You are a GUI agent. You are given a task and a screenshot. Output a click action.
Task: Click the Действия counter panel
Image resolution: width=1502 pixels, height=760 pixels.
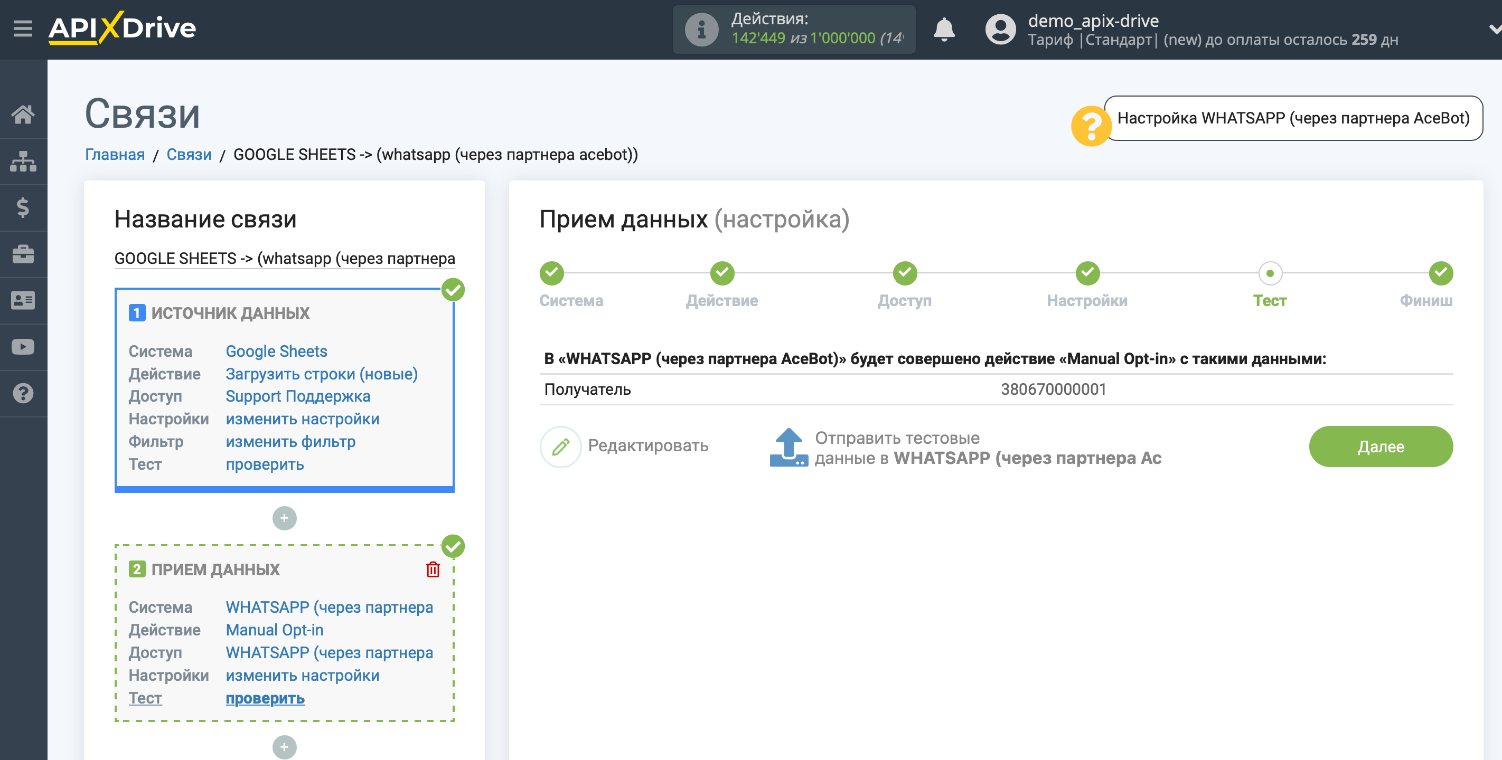(794, 29)
